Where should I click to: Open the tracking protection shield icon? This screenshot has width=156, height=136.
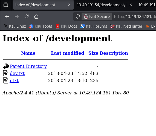tap(78, 16)
